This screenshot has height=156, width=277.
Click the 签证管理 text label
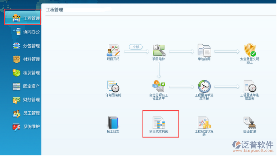(x=250, y=131)
